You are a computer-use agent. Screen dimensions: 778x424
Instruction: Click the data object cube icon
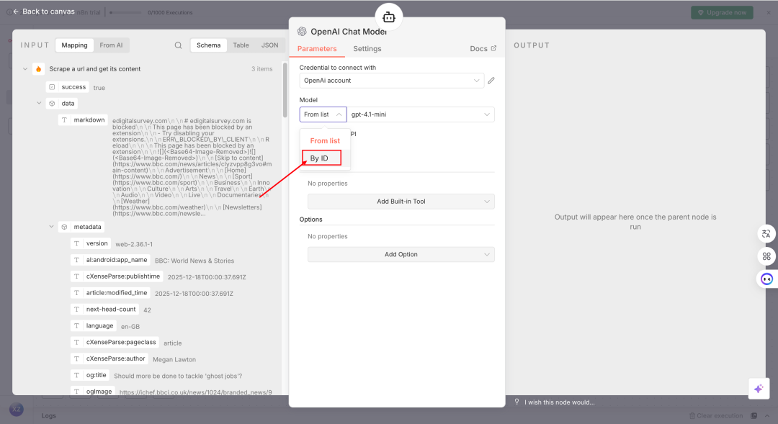[x=52, y=104]
